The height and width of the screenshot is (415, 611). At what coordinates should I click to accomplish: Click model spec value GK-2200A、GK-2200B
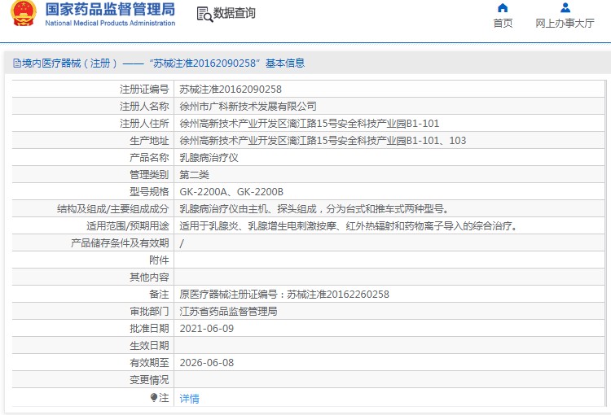[231, 192]
